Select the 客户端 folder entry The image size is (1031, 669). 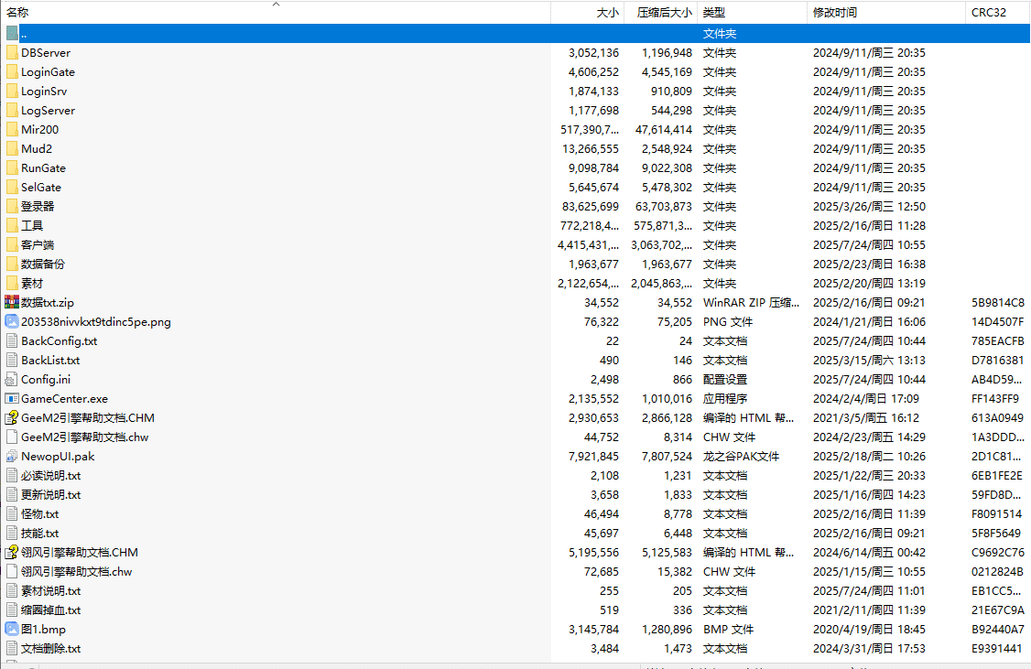pos(38,244)
